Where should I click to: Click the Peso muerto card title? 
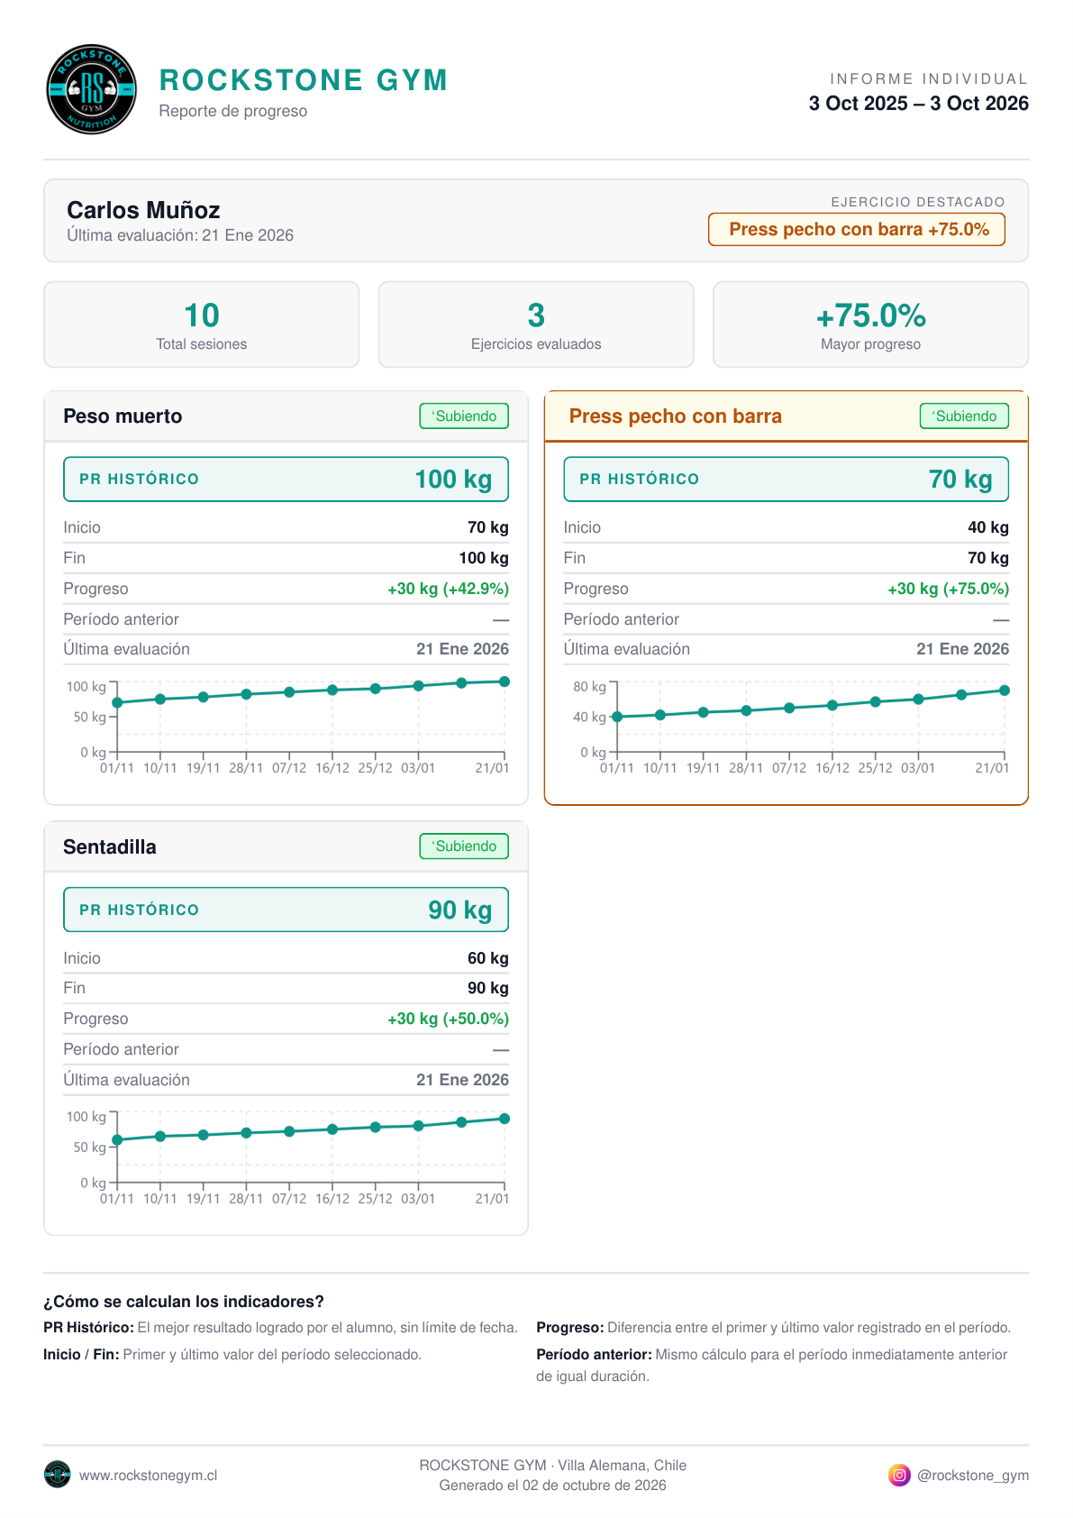click(123, 416)
